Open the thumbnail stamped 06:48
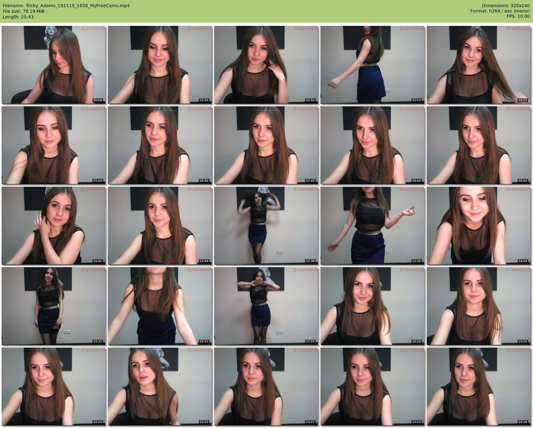Viewport: 533px width, 428px height. coord(160,145)
